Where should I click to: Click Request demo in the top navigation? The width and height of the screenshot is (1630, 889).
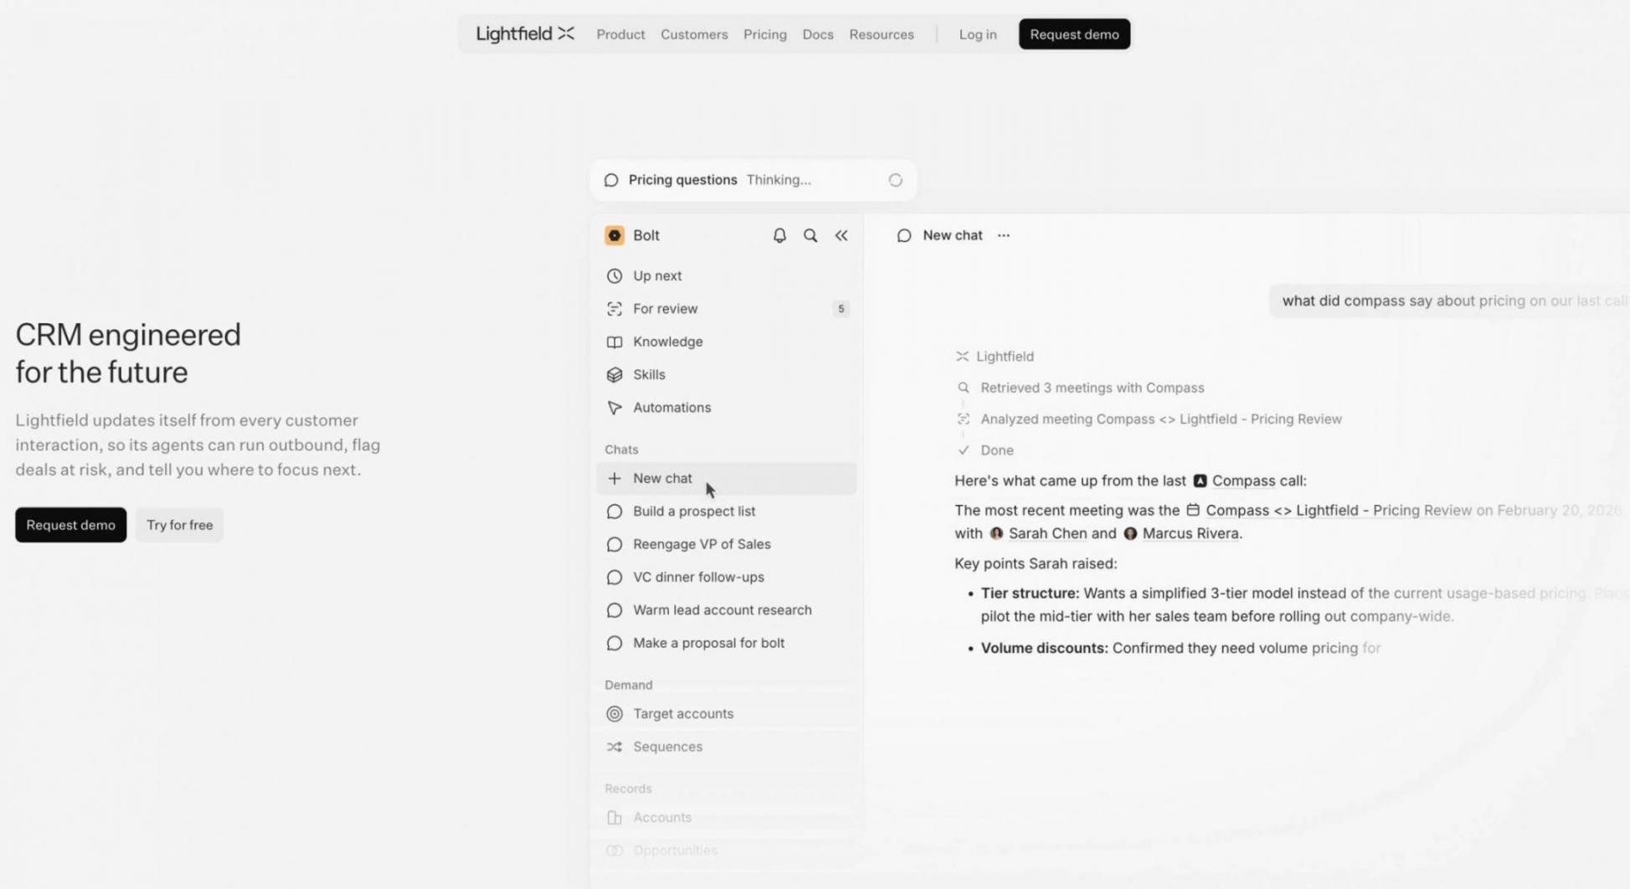(x=1074, y=34)
